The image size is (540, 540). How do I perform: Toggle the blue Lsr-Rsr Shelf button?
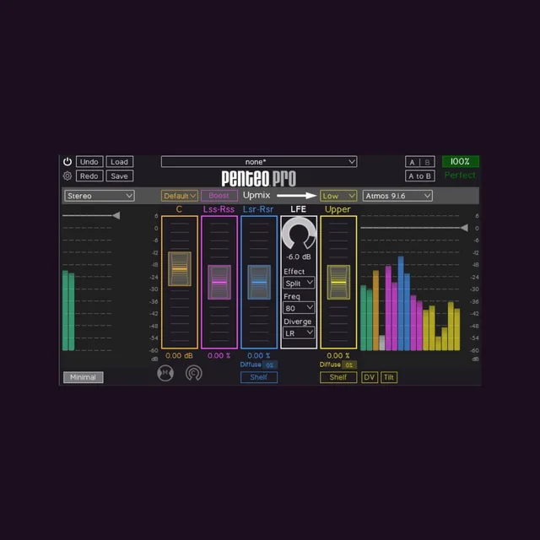[x=259, y=377]
